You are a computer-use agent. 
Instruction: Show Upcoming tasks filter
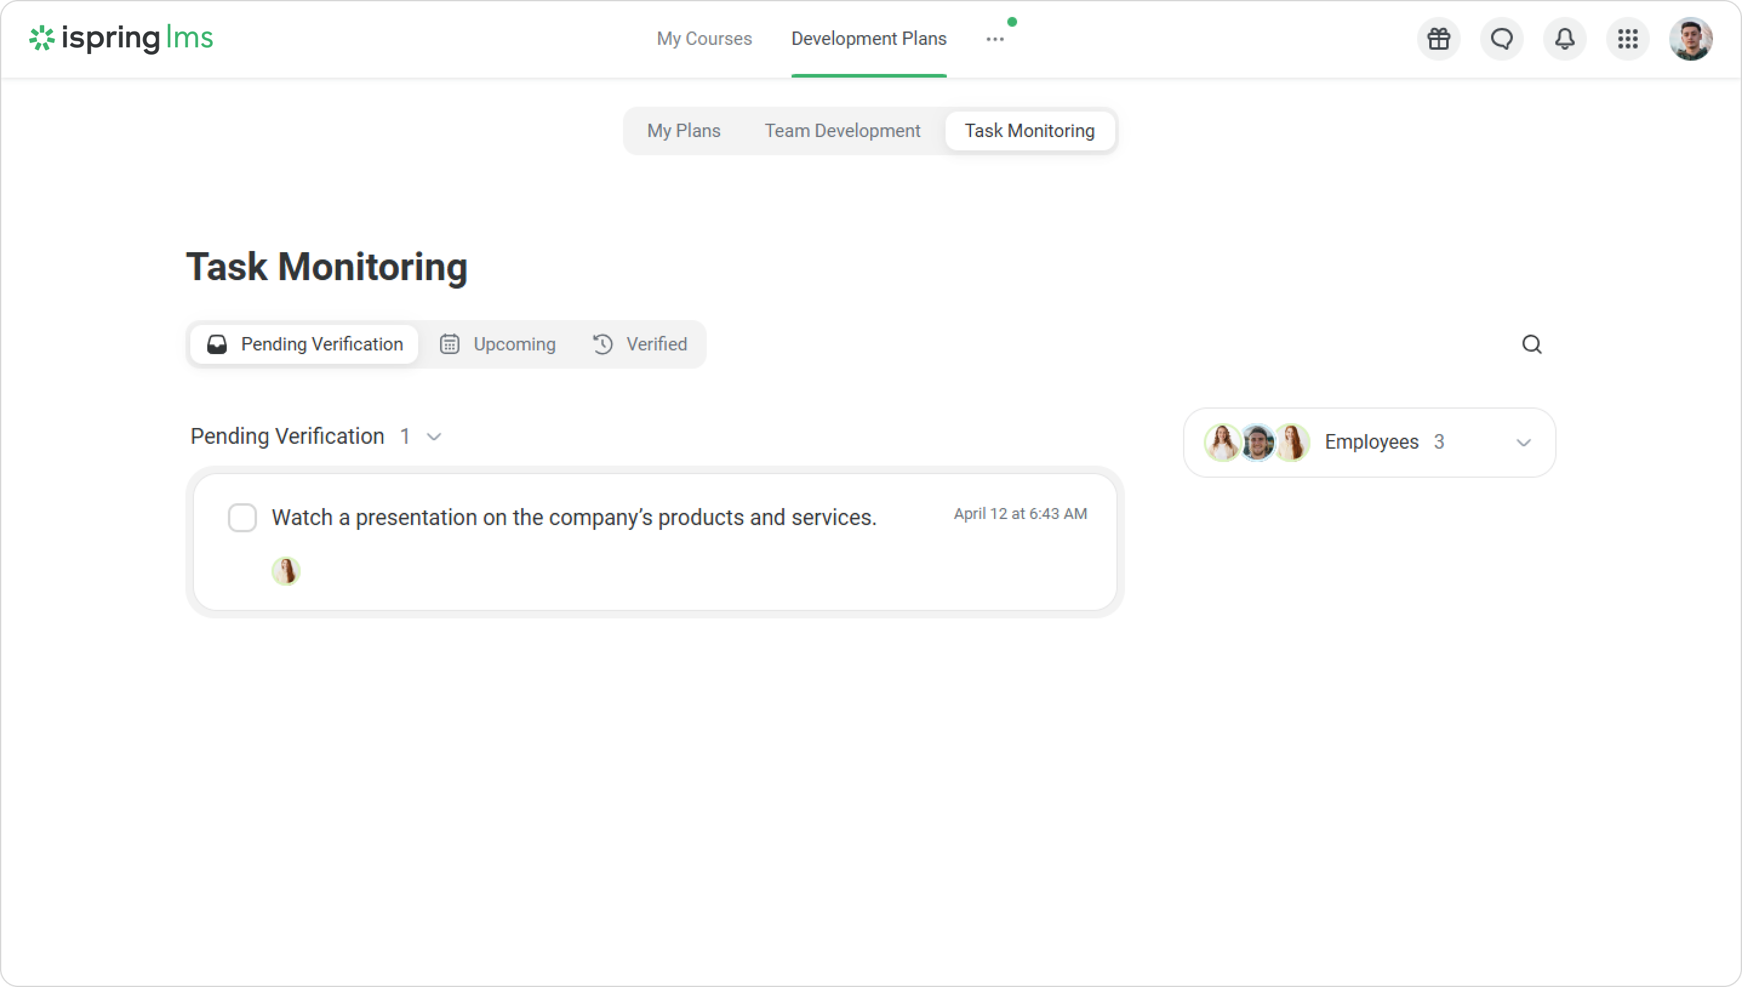[x=498, y=344]
